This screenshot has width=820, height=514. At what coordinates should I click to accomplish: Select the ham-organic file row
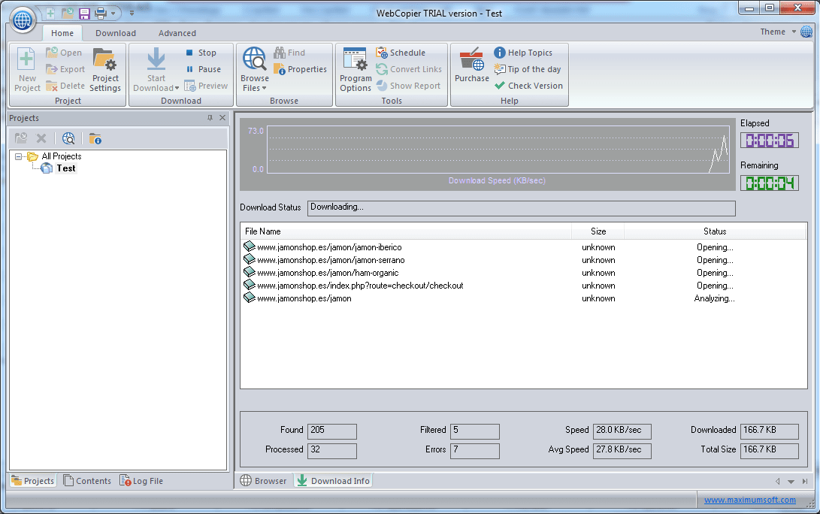tap(523, 273)
